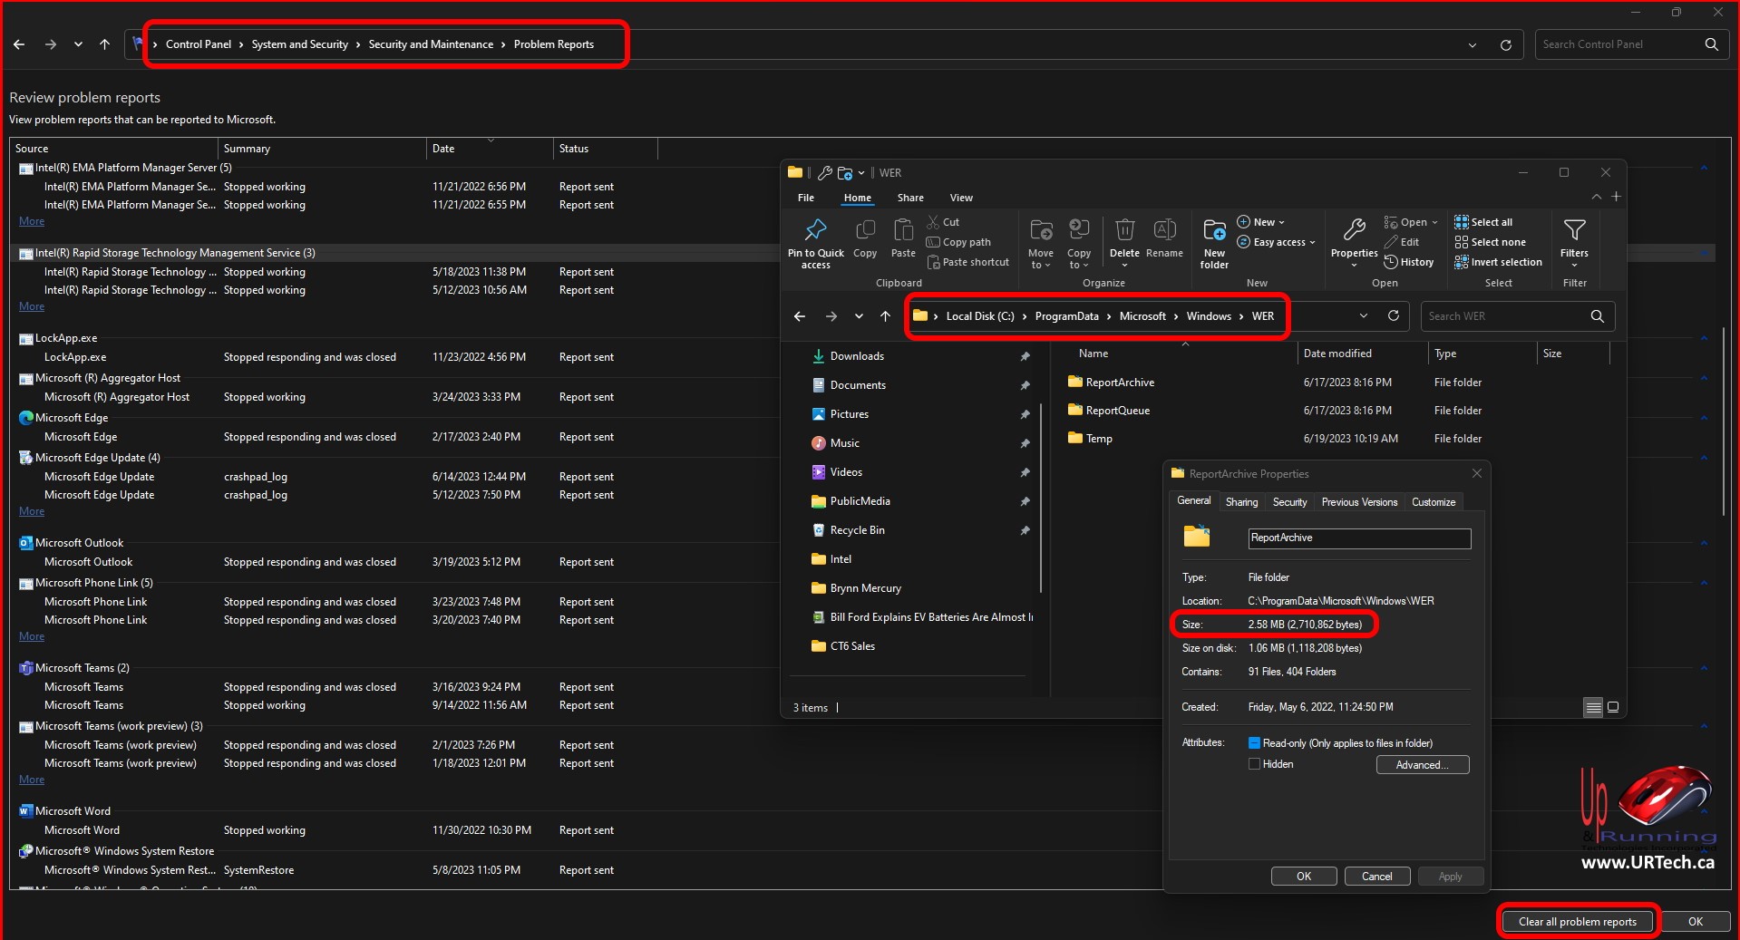Open the Properties ribbon icon
The image size is (1740, 940).
point(1354,231)
